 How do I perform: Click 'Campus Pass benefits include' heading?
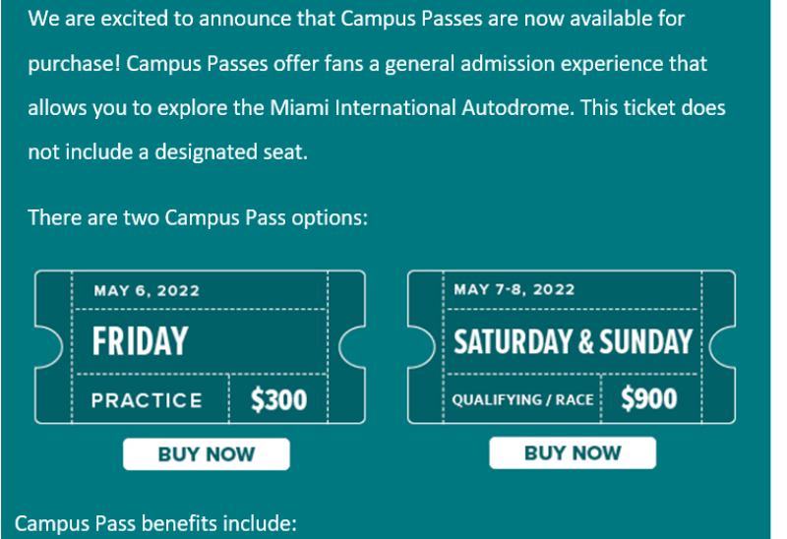pos(155,523)
